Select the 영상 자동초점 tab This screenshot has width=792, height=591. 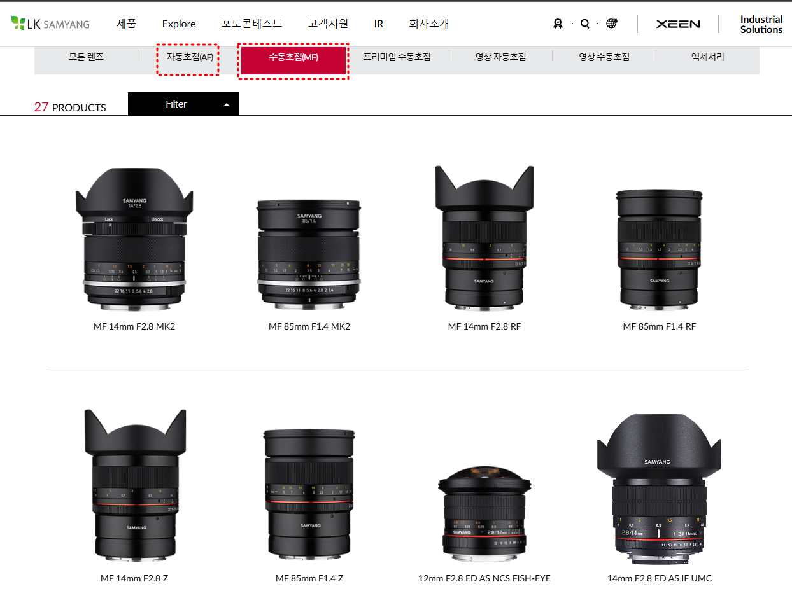500,57
